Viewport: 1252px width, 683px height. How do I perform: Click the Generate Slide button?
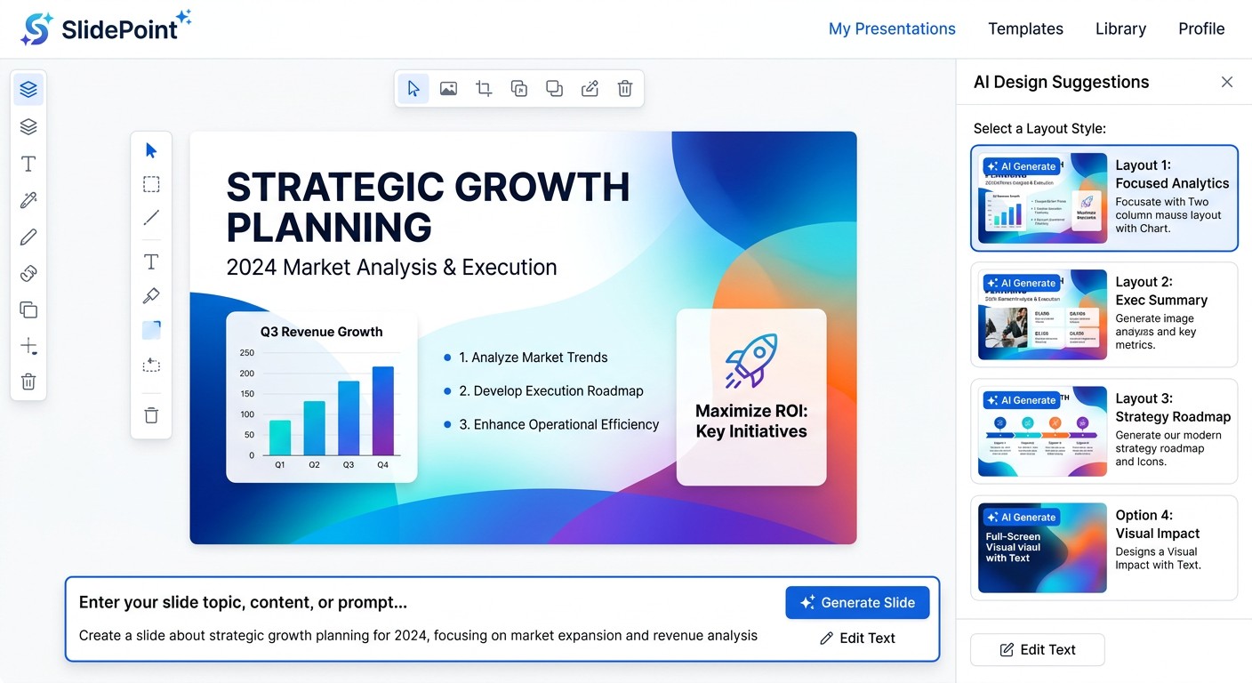tap(857, 602)
